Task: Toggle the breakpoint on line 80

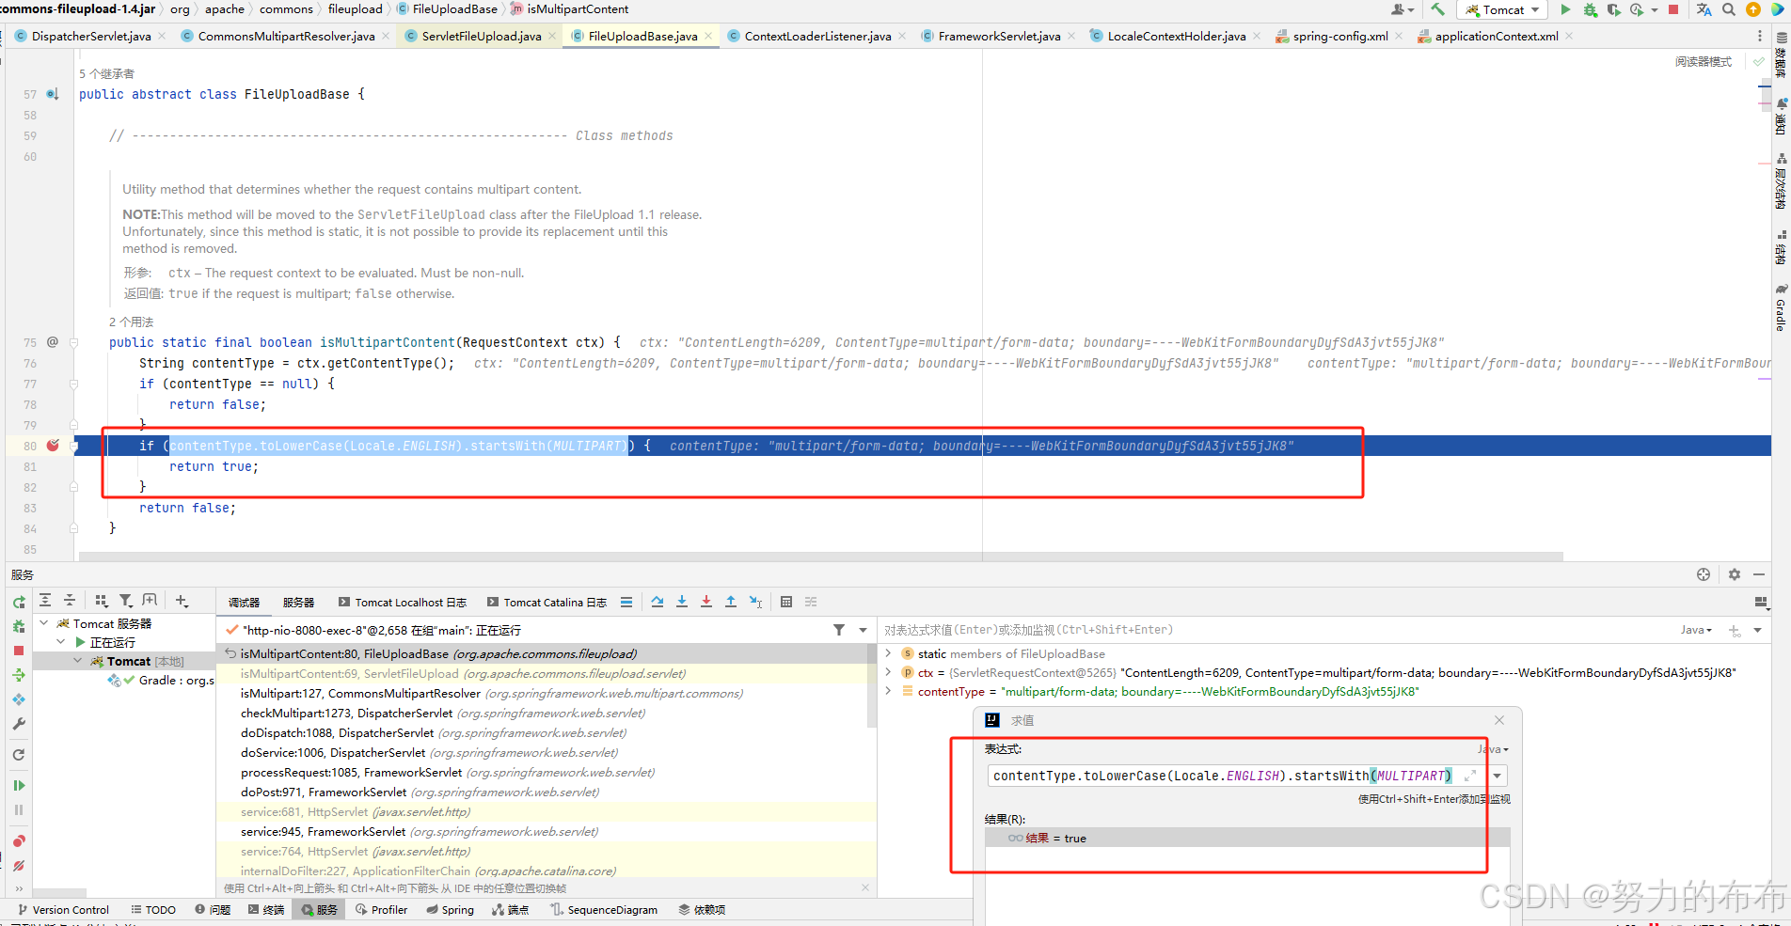Action: click(53, 446)
